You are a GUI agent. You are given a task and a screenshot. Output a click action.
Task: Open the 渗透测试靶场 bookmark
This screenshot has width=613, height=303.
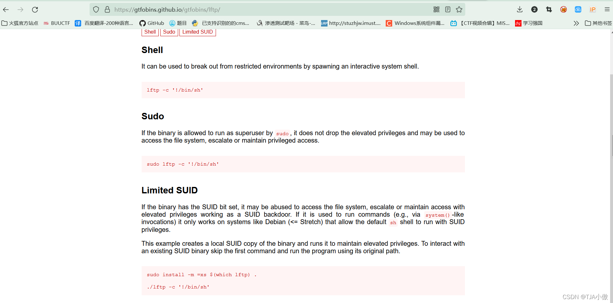coord(286,23)
